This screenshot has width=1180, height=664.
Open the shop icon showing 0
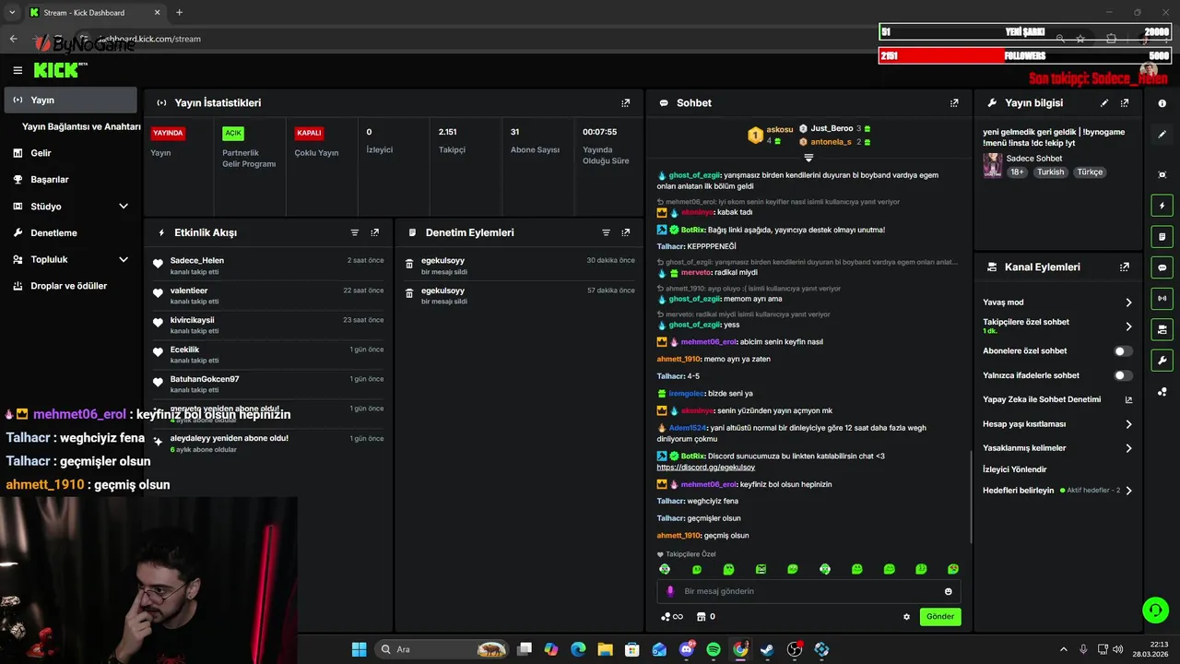(x=705, y=617)
